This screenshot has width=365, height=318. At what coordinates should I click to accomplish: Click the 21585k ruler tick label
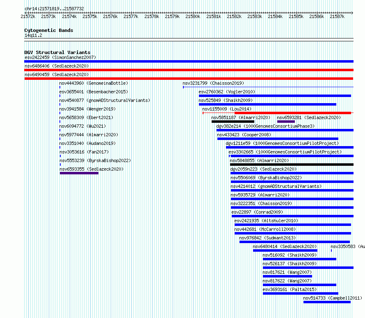tap(296, 16)
